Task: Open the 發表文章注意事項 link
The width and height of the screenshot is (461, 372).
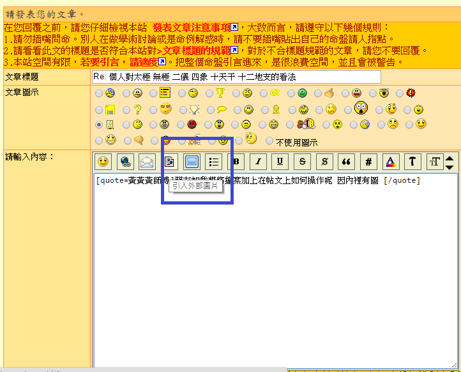Action: click(192, 28)
